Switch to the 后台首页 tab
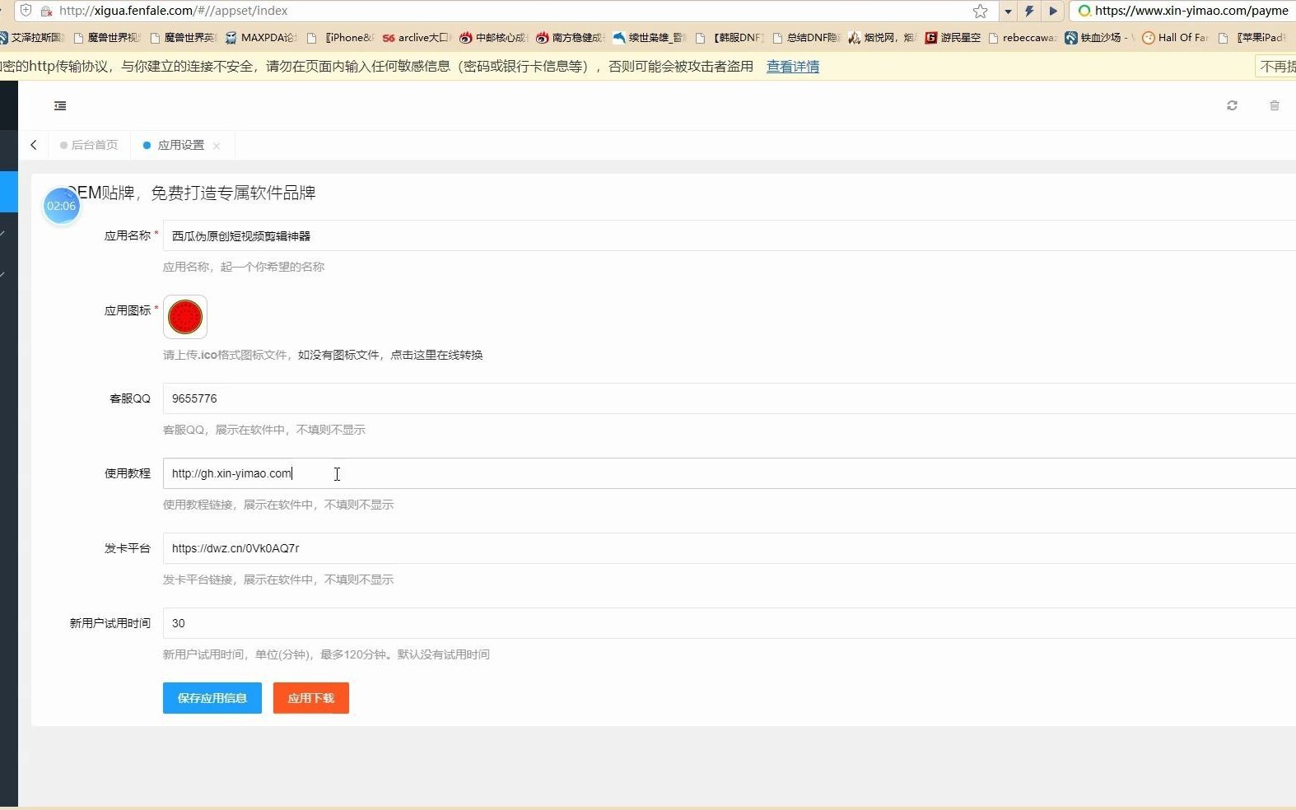1296x810 pixels. [x=89, y=145]
